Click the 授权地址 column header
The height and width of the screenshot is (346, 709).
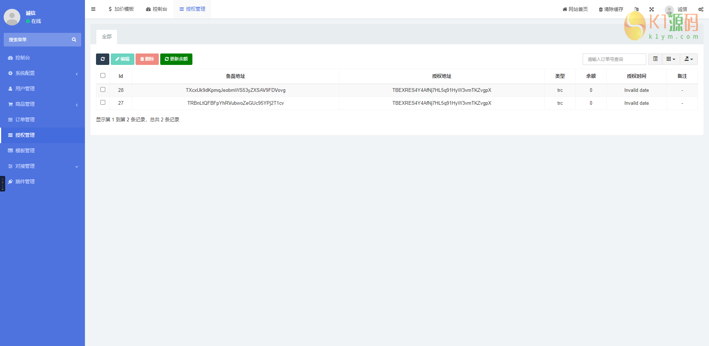click(442, 76)
